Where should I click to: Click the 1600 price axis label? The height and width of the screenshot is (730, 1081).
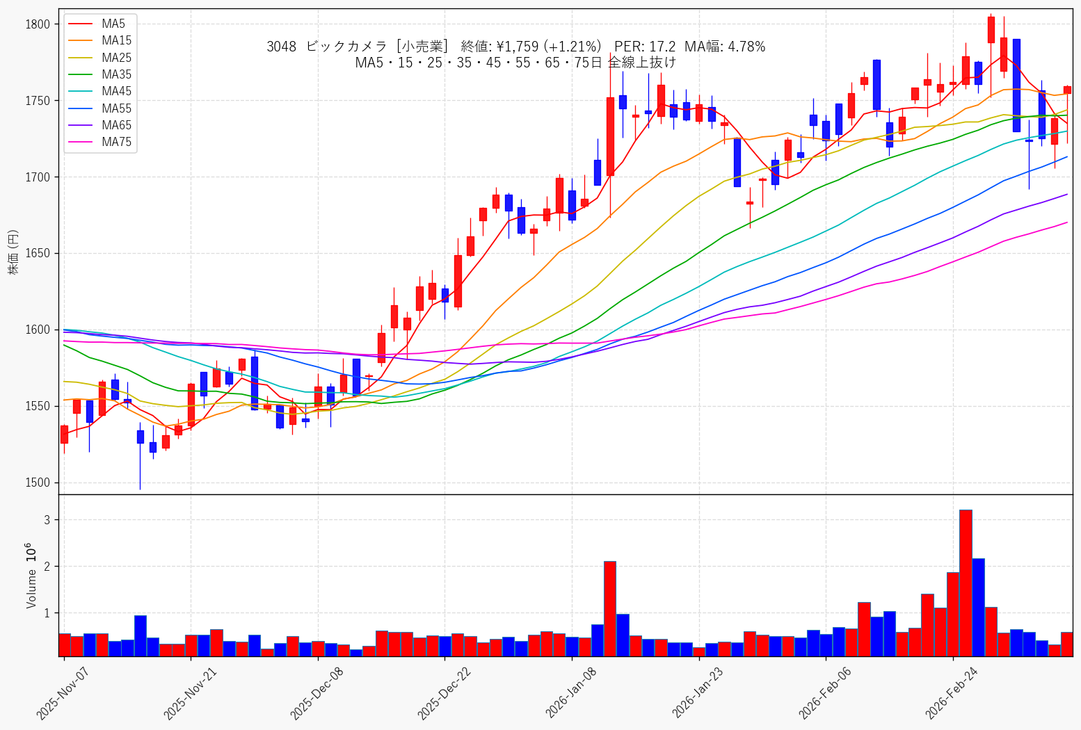37,330
